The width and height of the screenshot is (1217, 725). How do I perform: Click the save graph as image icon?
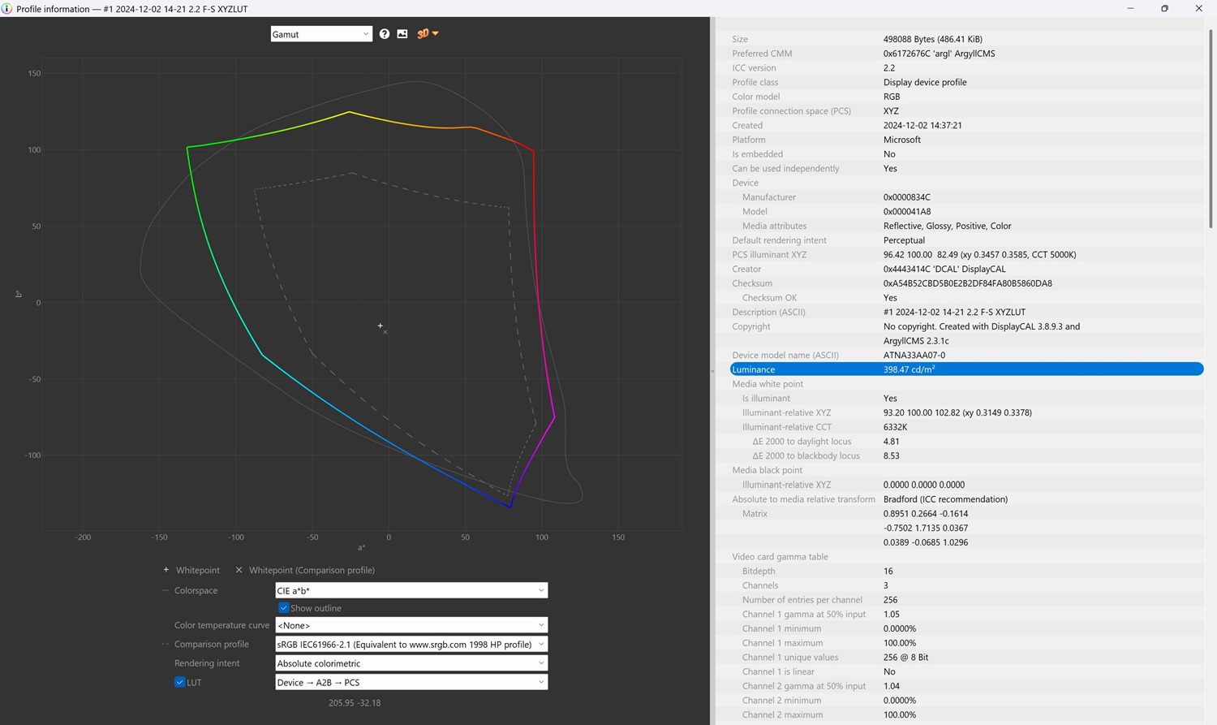402,34
